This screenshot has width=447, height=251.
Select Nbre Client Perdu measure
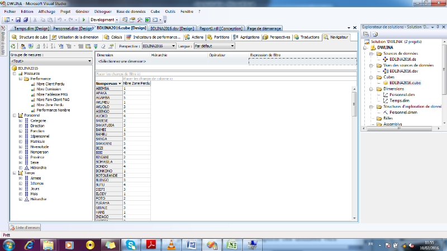(x=50, y=84)
